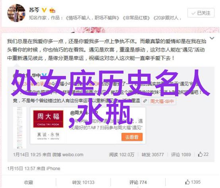Click the 转发 10133 repost tab
The image size is (220, 188).
pos(83,182)
